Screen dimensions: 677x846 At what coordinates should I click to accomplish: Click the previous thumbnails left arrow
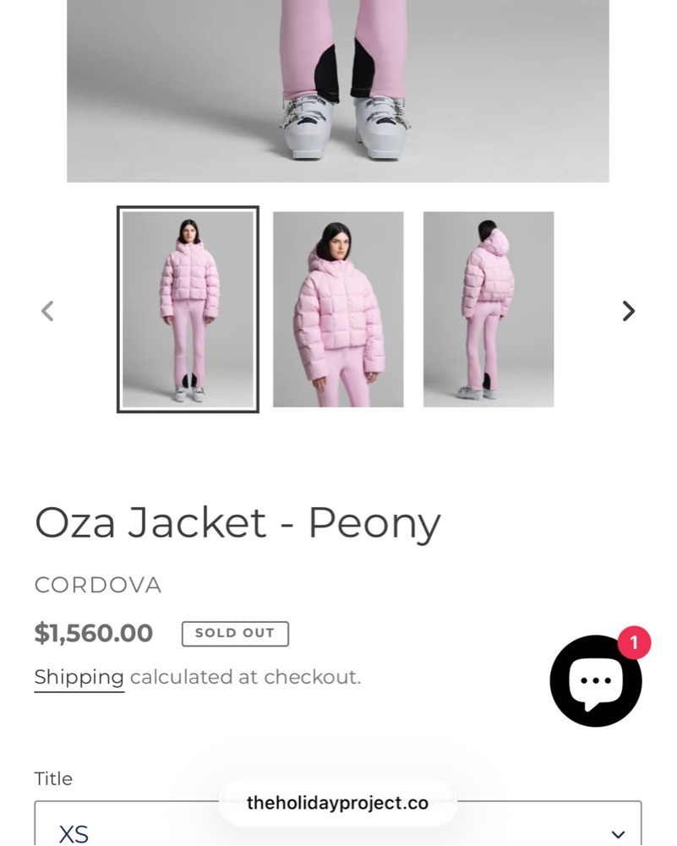(x=47, y=311)
